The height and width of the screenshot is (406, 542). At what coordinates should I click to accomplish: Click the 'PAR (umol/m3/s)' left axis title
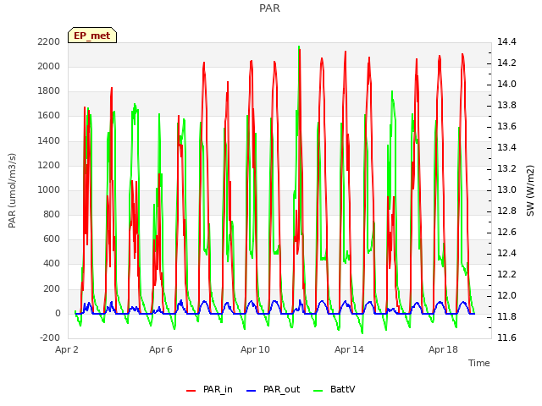12,190
